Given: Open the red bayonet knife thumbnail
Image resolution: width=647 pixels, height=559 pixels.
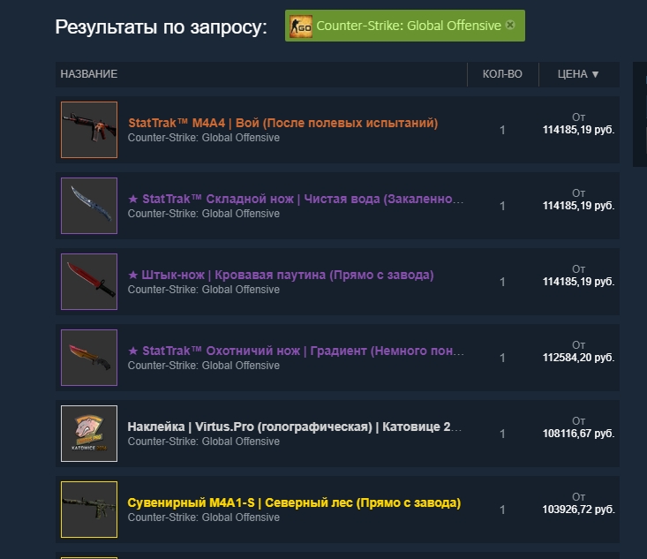Looking at the screenshot, I should [89, 282].
